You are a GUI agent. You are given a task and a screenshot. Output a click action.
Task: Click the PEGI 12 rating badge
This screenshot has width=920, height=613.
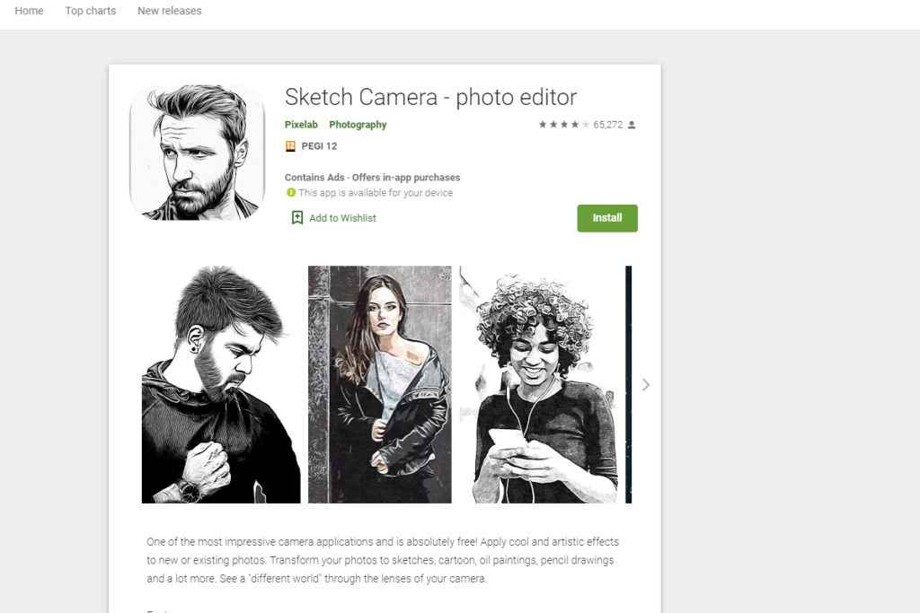pos(290,146)
